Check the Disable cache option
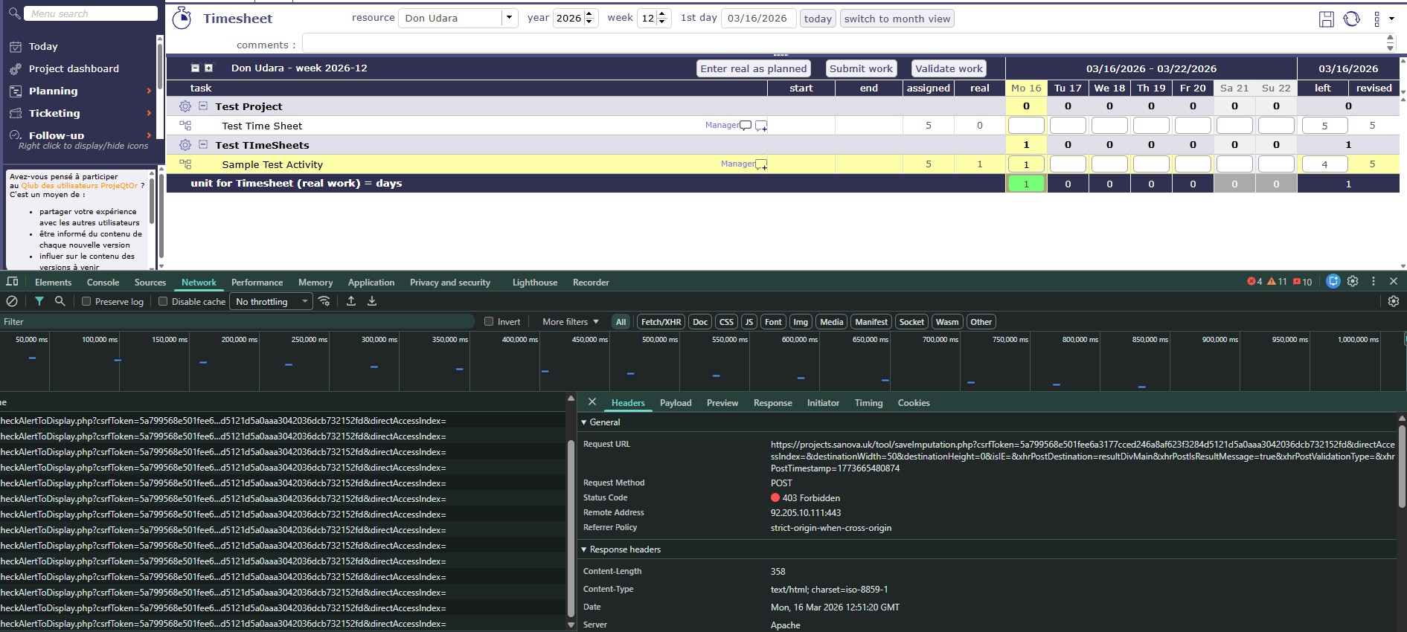The width and height of the screenshot is (1407, 632). coord(163,301)
